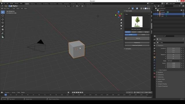The height and width of the screenshot is (104, 185).
Task: Activate the Rotate tool
Action: click(x=3, y=23)
